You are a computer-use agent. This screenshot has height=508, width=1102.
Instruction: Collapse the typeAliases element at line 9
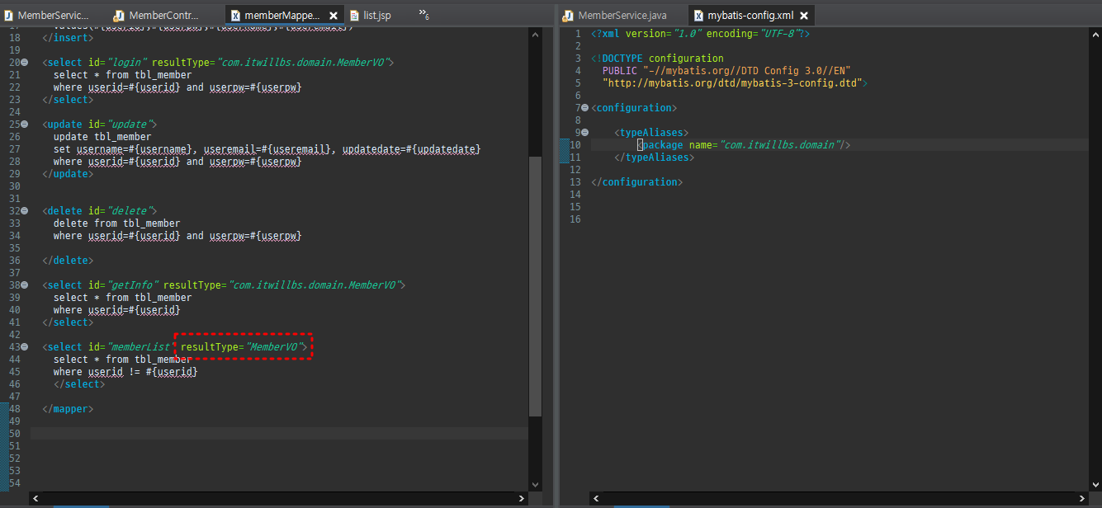584,133
